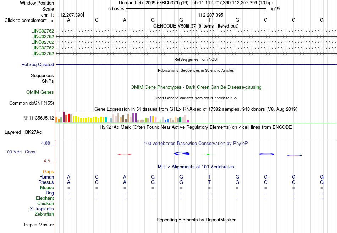Click the 'Click to complement -->' label
The height and width of the screenshot is (233, 337).
29,21
